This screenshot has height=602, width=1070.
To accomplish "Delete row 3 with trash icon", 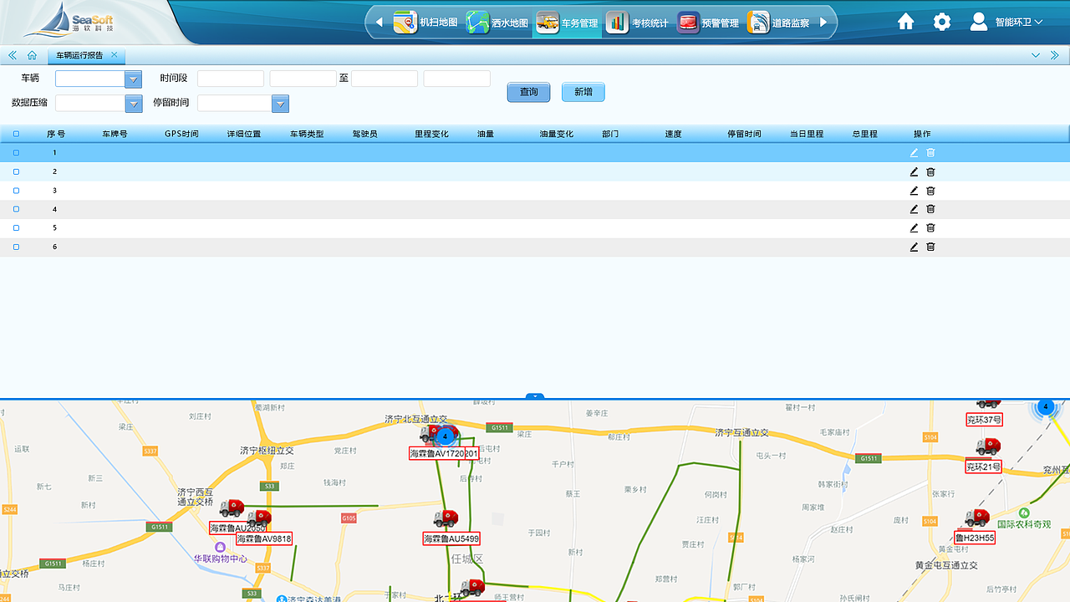I will click(x=930, y=191).
